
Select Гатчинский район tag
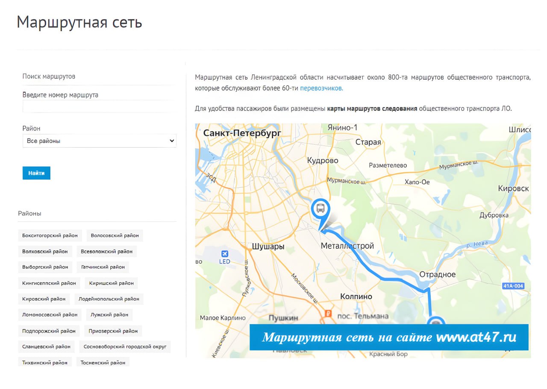coord(103,267)
